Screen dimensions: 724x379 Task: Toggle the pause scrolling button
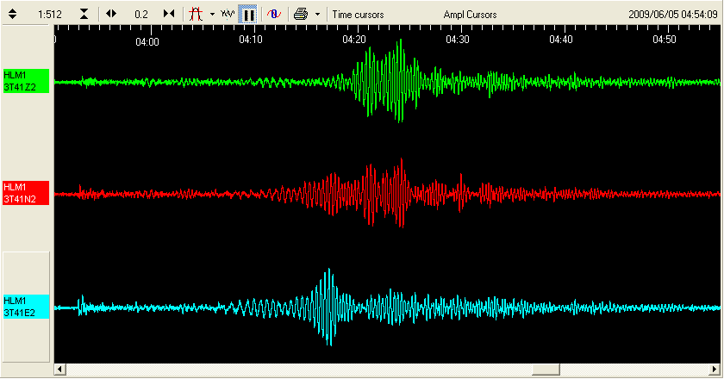247,14
